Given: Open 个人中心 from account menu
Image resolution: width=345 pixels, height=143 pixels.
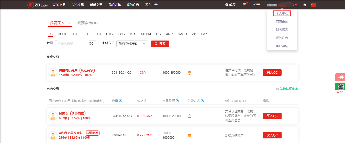Looking at the screenshot, I should 282,13.
